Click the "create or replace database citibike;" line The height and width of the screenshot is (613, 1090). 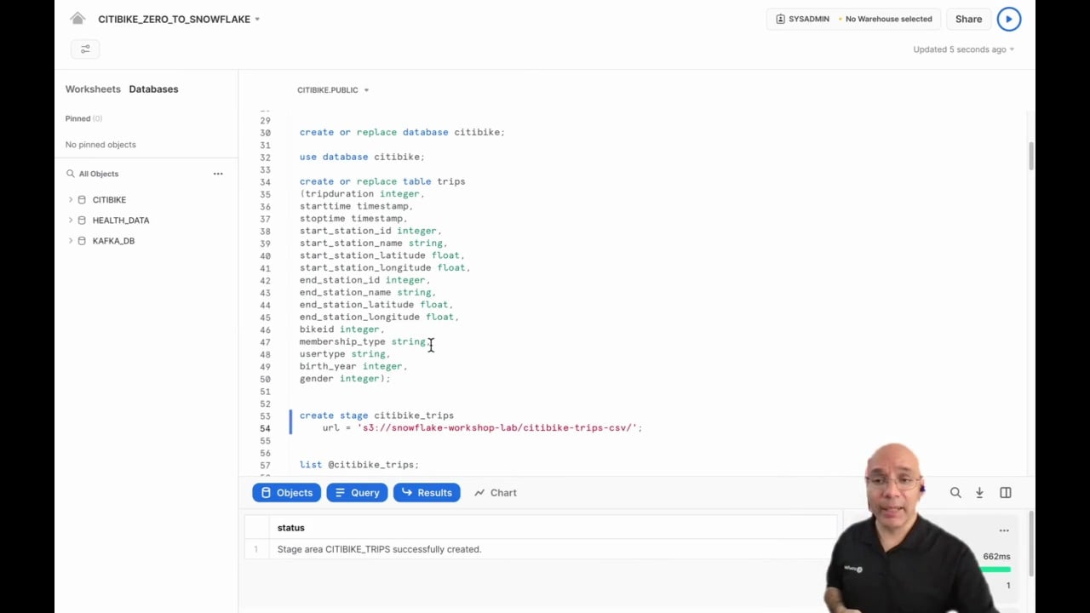402,132
